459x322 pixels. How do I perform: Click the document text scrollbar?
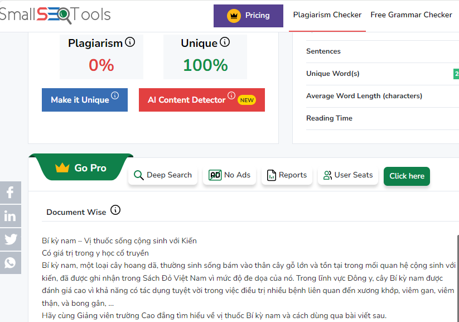click(458, 278)
